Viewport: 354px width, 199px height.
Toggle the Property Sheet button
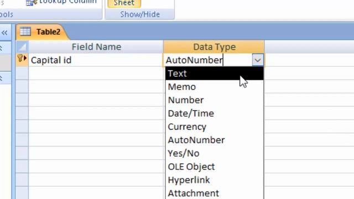click(x=124, y=4)
